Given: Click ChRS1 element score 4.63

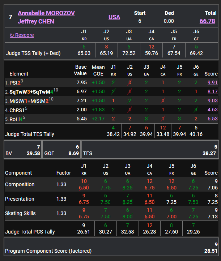Looking at the screenshot, I should click(x=212, y=110).
